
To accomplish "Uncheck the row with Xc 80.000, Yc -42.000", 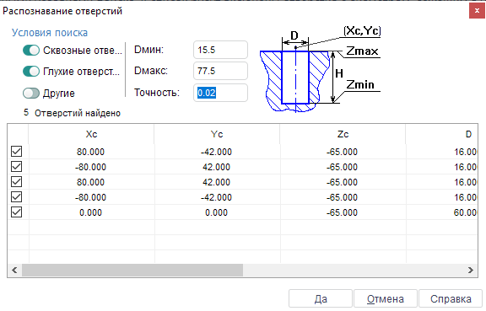I will coord(16,152).
